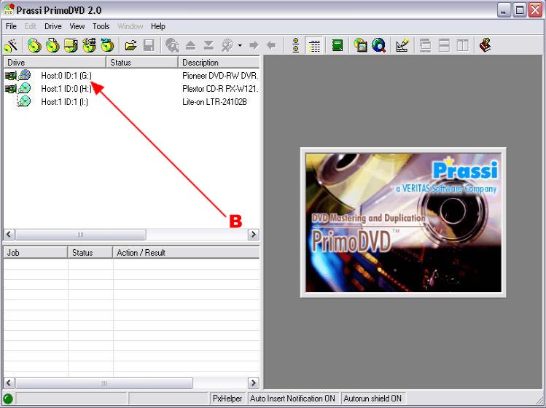Click the Plextor CD-R description text
Image resolution: width=546 pixels, height=408 pixels.
pos(220,88)
